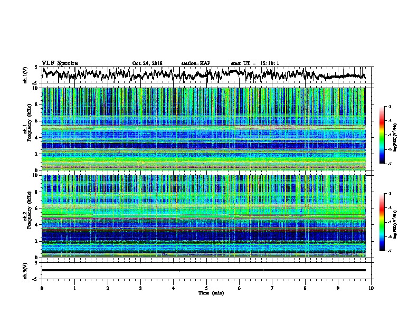Click time axis tick label '3'
418x323 pixels.
140,288
